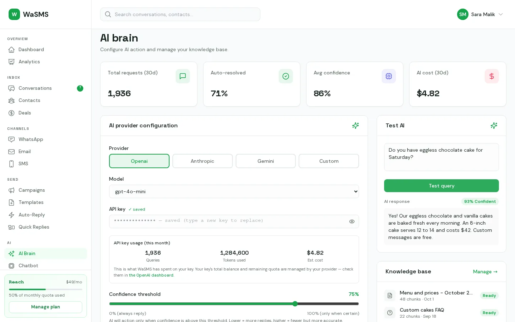Click sparkle icon in AI provider configuration
The image size is (515, 322).
click(355, 126)
